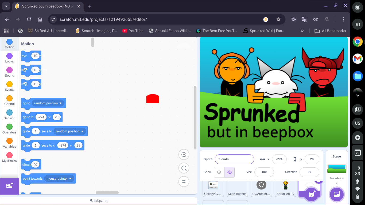Screen dimensions: 365x205
Task: Select the Operators blocks category
Action: click(9, 129)
